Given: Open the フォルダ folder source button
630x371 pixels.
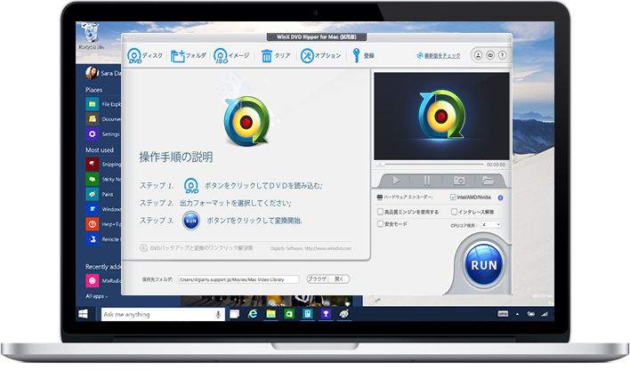Looking at the screenshot, I should click(x=189, y=56).
